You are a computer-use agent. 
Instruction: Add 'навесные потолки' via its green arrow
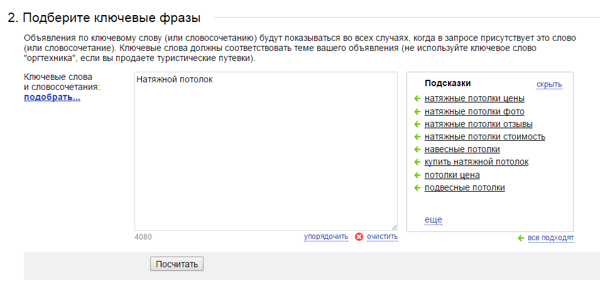tap(417, 150)
